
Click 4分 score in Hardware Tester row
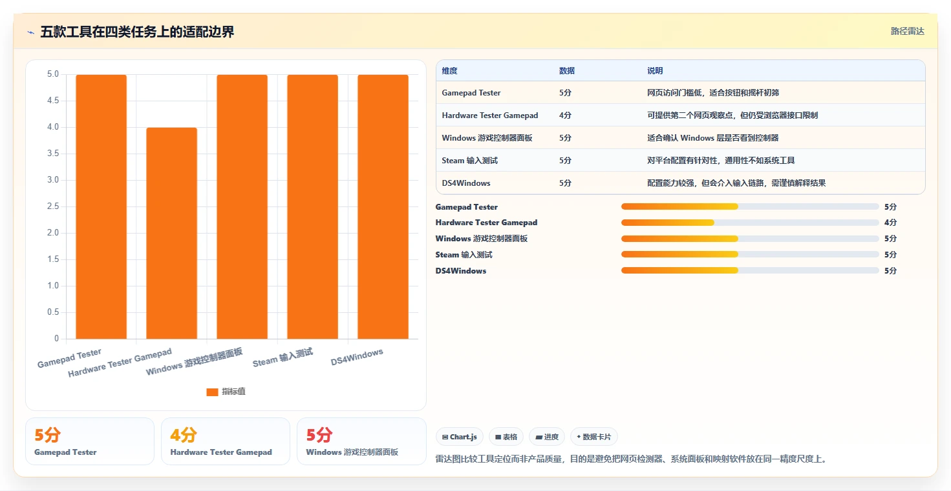click(565, 115)
